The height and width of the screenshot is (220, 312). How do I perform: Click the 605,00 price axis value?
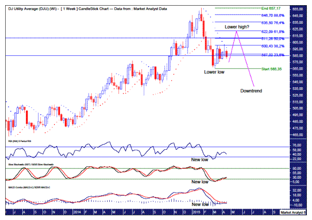tap(298, 42)
